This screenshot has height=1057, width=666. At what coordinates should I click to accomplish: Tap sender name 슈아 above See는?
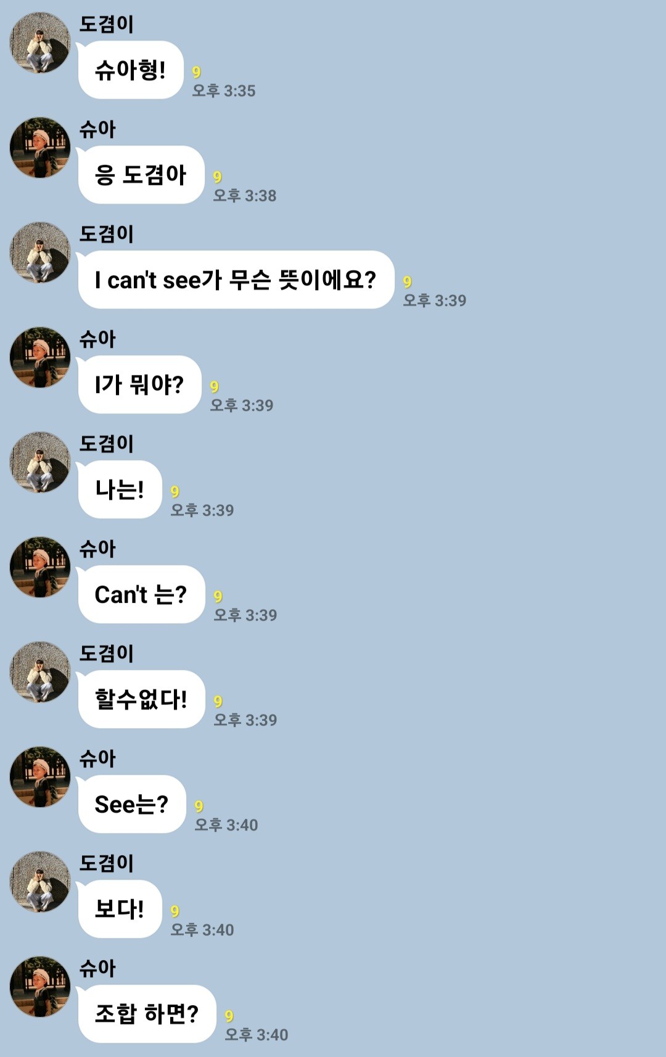coord(97,758)
